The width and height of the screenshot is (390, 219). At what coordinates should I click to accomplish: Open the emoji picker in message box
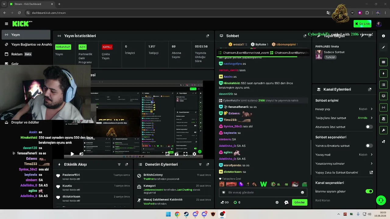(x=302, y=193)
